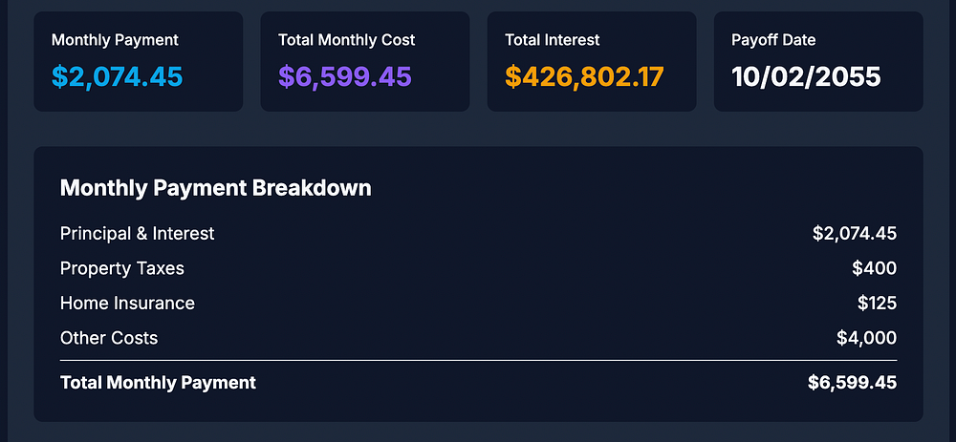The image size is (956, 442).
Task: Click the divider line above Total Monthly Payment
Action: [x=478, y=360]
